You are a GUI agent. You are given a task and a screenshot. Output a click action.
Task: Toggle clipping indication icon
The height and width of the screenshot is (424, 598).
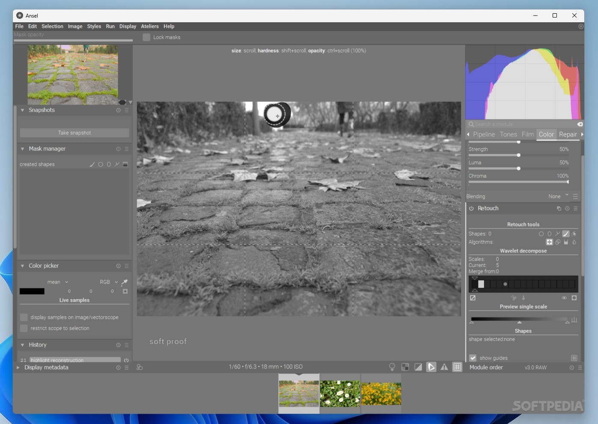[x=418, y=367]
